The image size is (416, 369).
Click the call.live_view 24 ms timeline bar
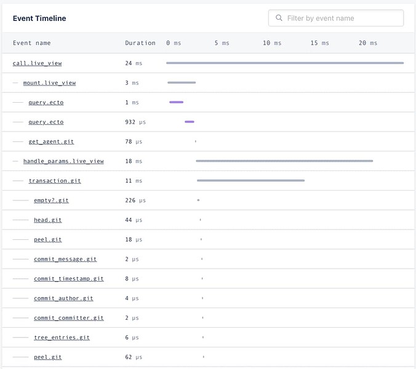(x=285, y=63)
